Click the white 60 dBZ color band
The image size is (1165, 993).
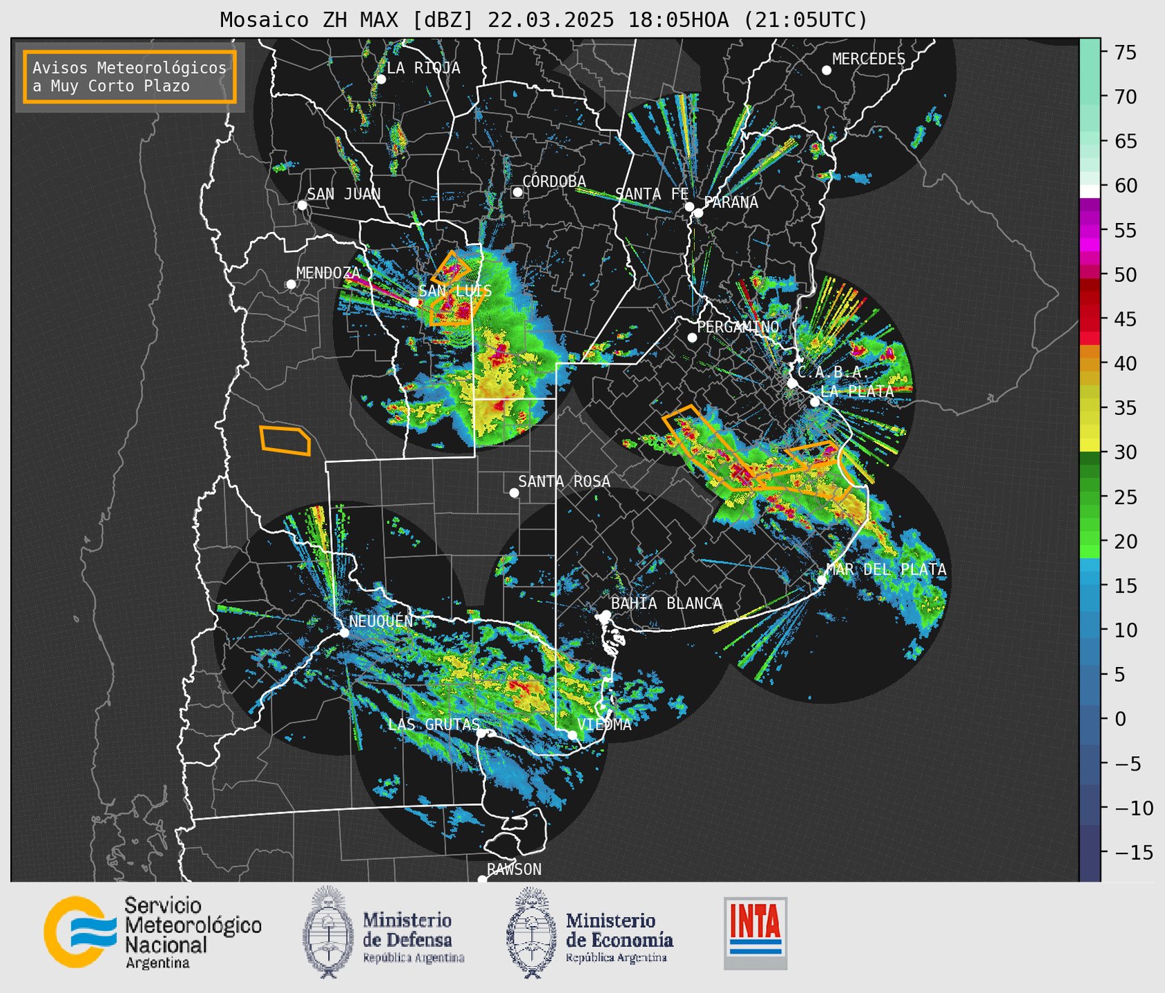tap(1090, 191)
